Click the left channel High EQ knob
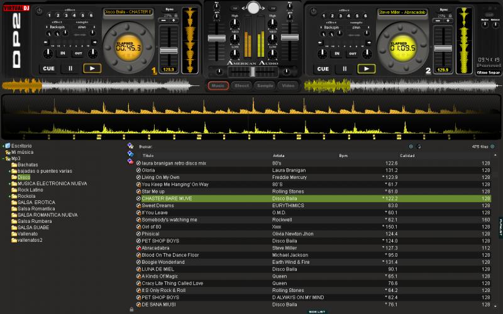 point(235,23)
